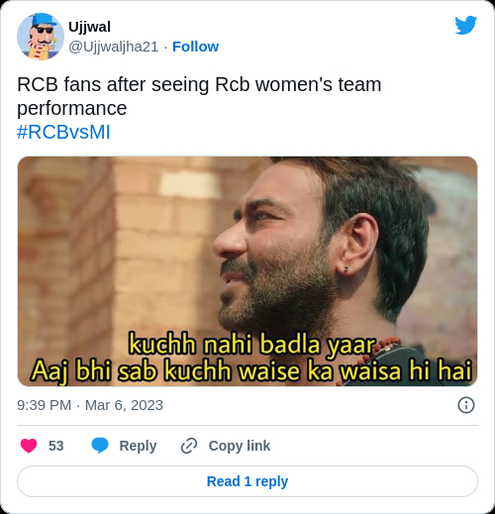The height and width of the screenshot is (514, 495).
Task: Click the chain link copy icon
Action: 189,446
